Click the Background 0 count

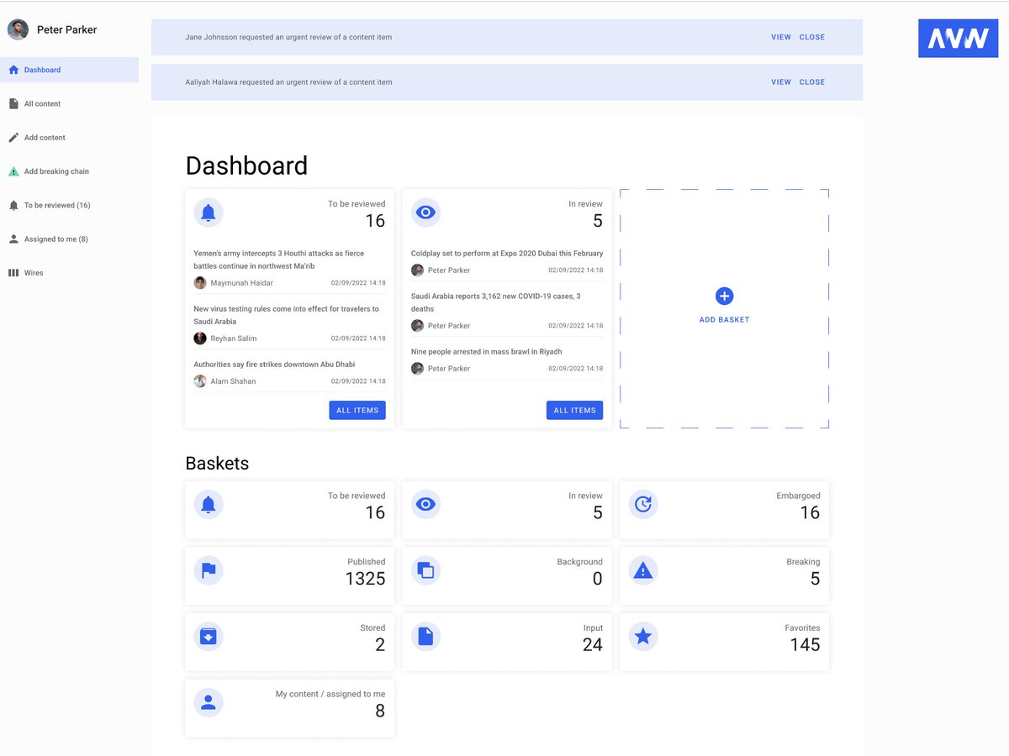(598, 579)
